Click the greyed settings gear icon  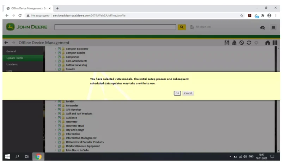(x=256, y=43)
